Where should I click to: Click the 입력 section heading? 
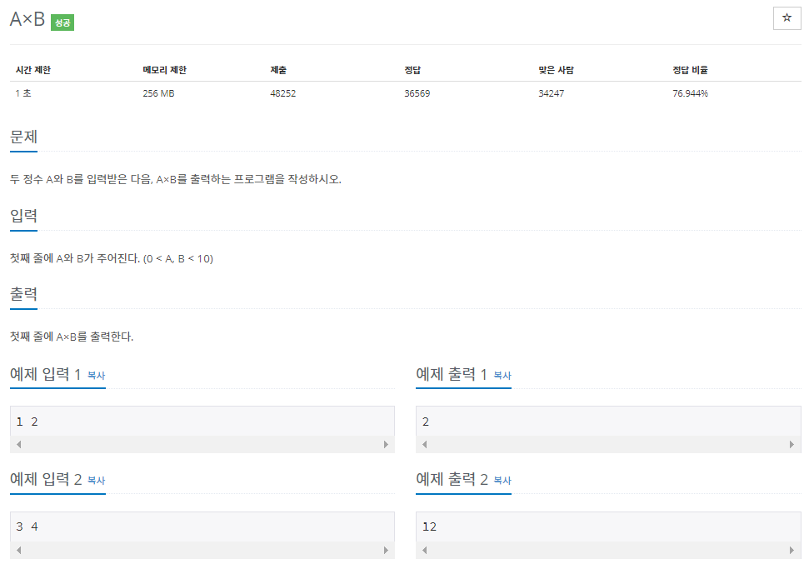(23, 216)
